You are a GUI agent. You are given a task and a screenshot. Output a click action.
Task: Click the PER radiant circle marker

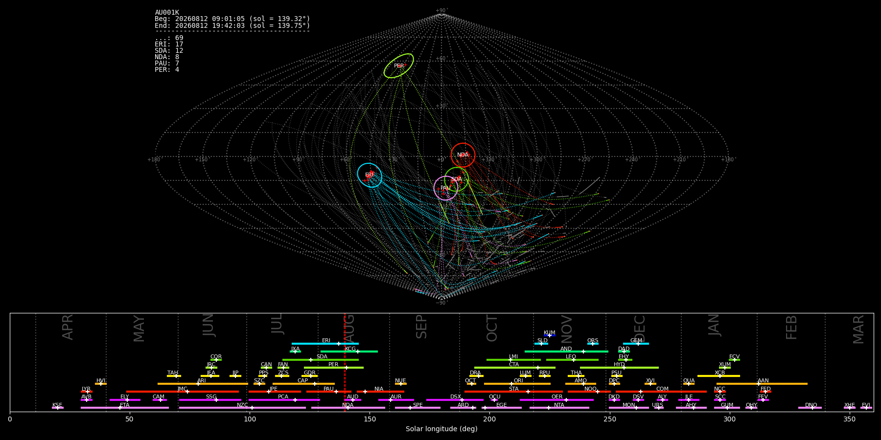[399, 66]
